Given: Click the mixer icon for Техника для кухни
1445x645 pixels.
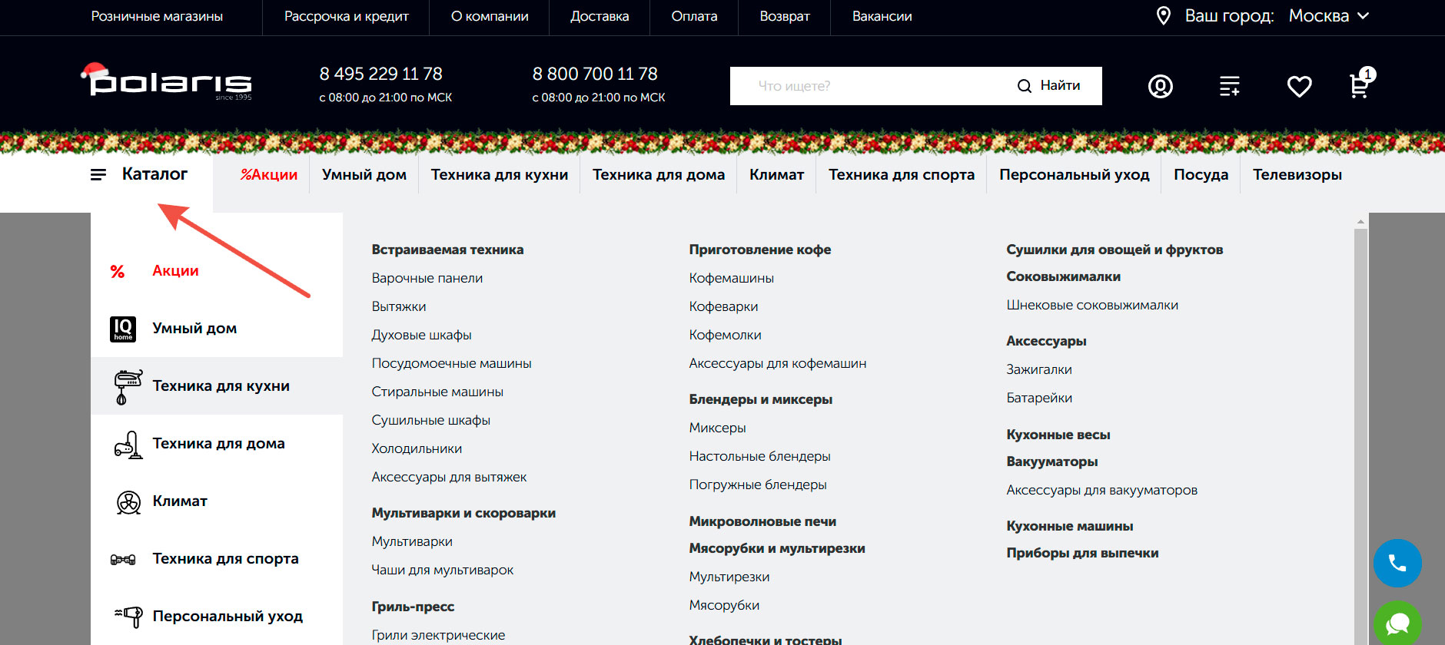Looking at the screenshot, I should click(128, 386).
